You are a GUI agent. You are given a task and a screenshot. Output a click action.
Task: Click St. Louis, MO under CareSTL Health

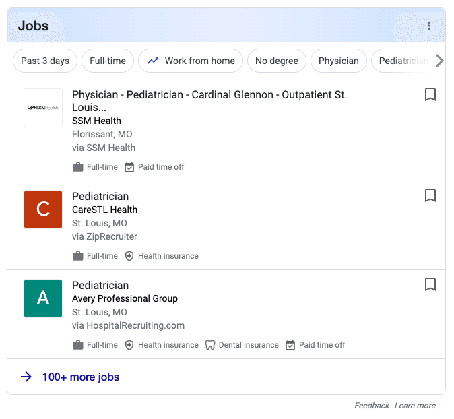(99, 223)
